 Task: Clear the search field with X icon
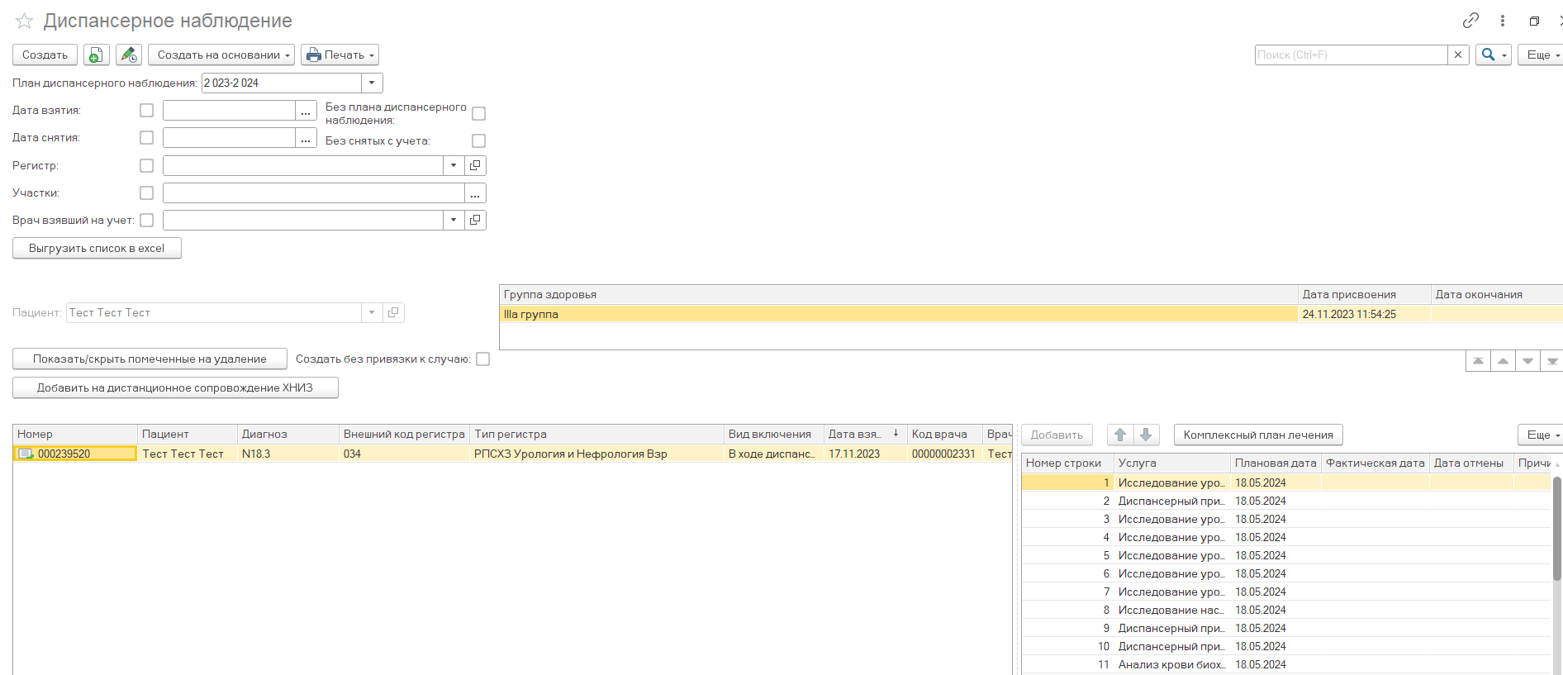1458,55
